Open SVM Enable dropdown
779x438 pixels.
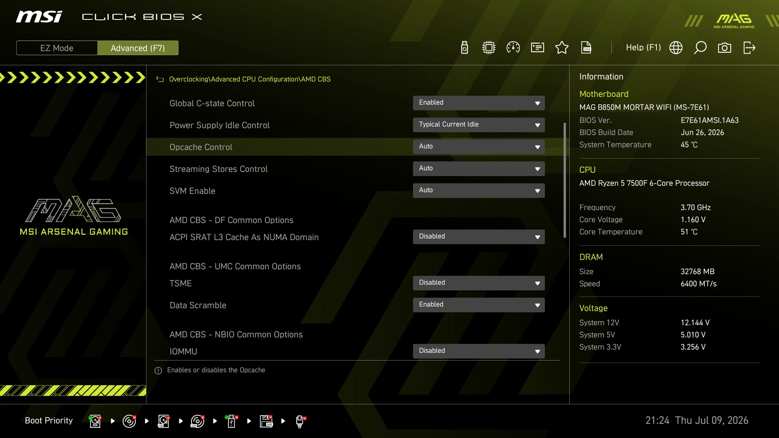(x=479, y=191)
